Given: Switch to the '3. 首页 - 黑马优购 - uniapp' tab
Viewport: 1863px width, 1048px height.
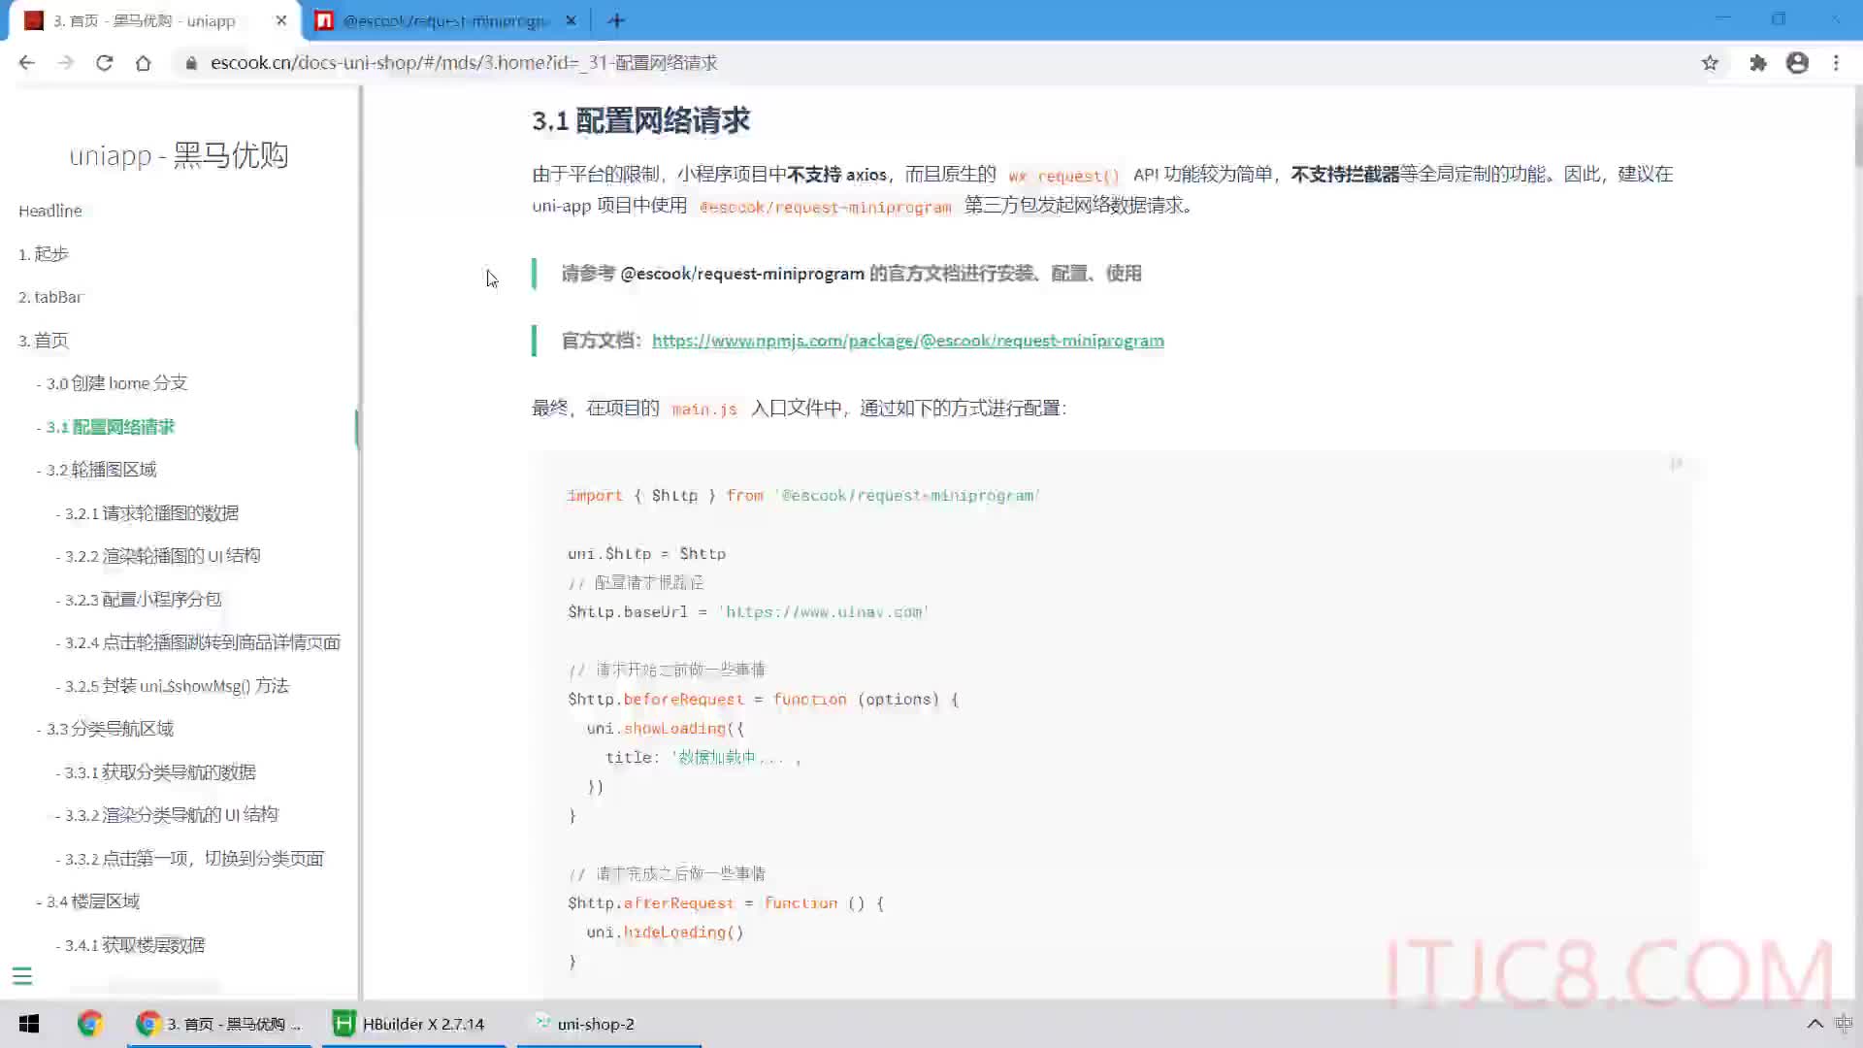Looking at the screenshot, I should [x=155, y=20].
